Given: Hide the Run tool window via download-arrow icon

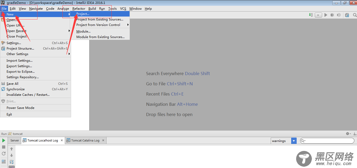Looking at the screenshot, I should 355,134.
